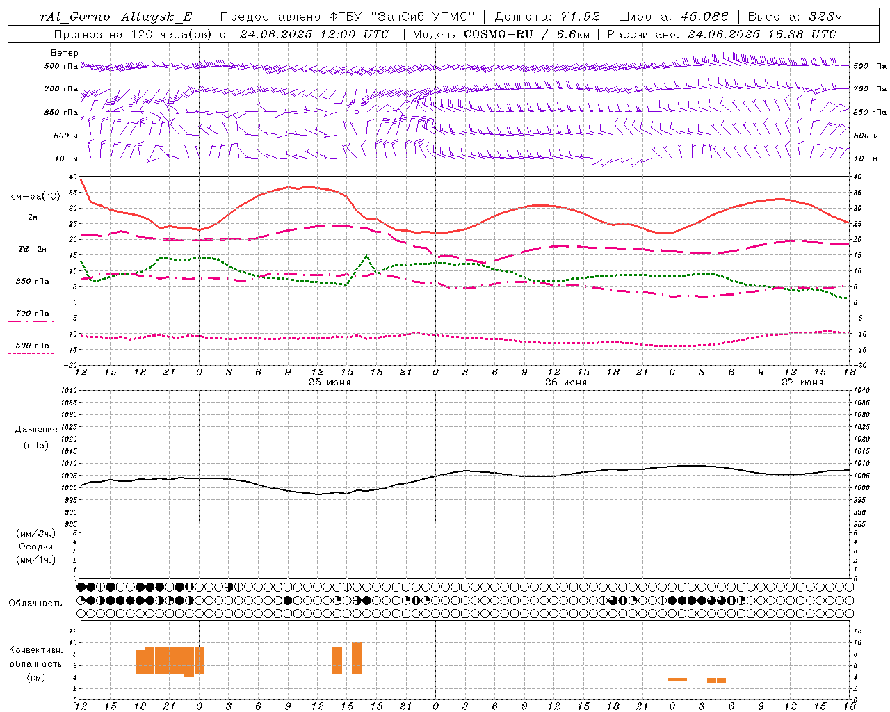Click the (мм/1ч.) precipitation unit label

(36, 560)
